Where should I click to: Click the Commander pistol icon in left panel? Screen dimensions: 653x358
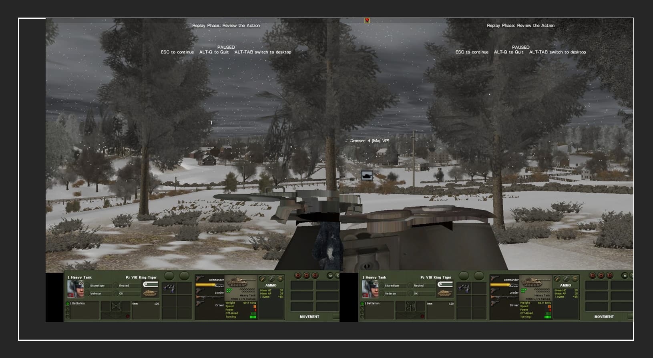tap(200, 278)
